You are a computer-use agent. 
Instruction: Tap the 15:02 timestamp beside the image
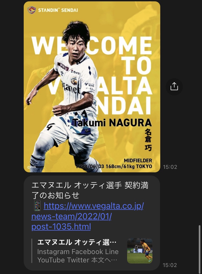[x=170, y=167]
